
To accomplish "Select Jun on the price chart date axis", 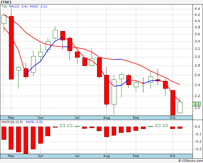I will pyautogui.click(x=40, y=118).
